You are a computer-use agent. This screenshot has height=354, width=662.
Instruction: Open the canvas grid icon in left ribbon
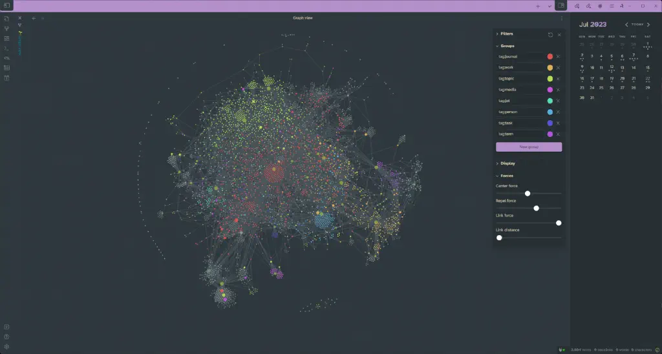6,38
